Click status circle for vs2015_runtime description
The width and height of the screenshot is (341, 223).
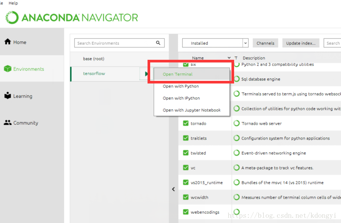click(237, 182)
